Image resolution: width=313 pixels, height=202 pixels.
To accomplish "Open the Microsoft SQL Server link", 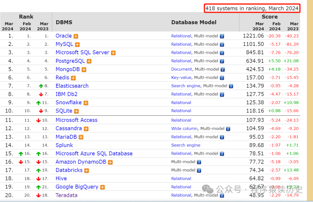I will (x=82, y=52).
